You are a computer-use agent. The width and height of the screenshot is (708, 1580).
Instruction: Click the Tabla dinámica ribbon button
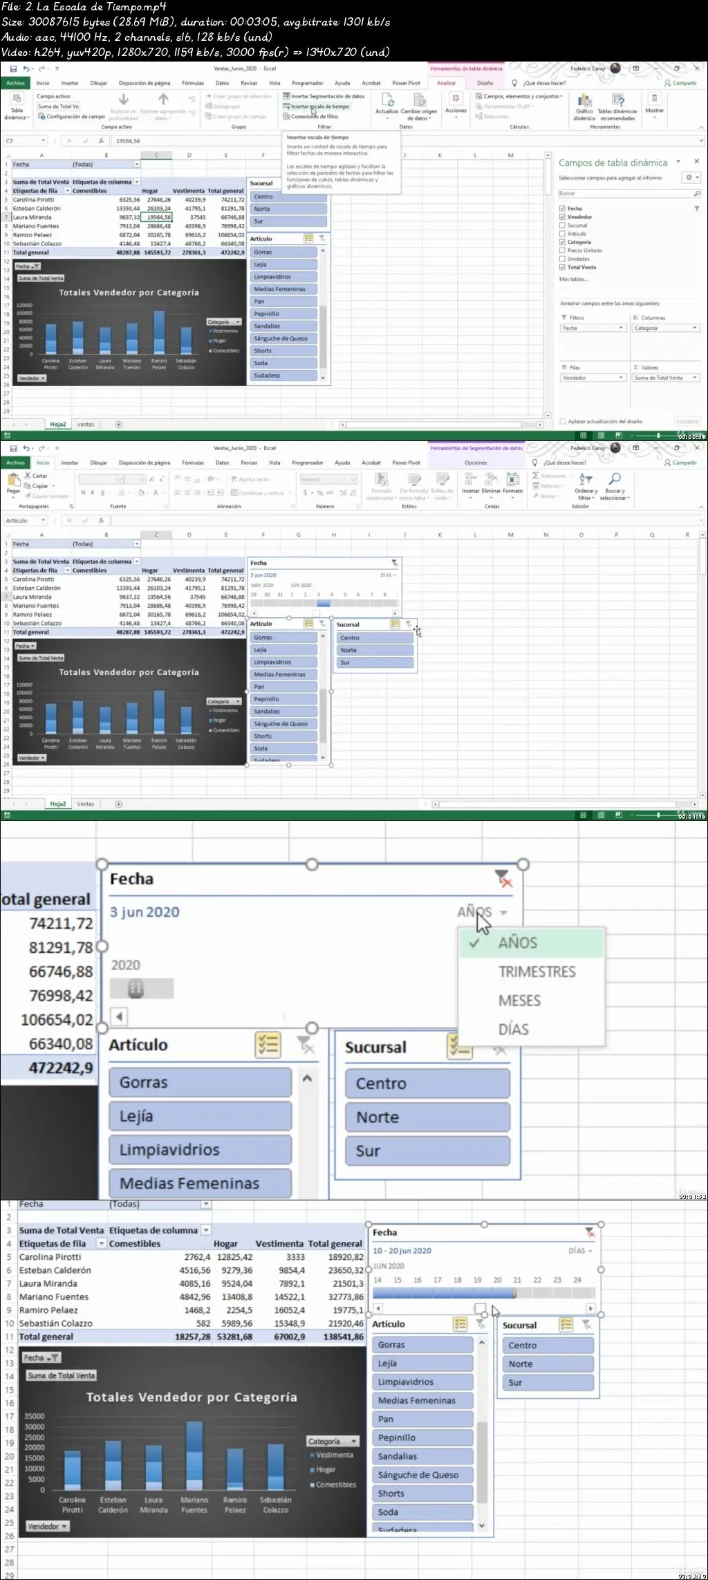coord(17,106)
